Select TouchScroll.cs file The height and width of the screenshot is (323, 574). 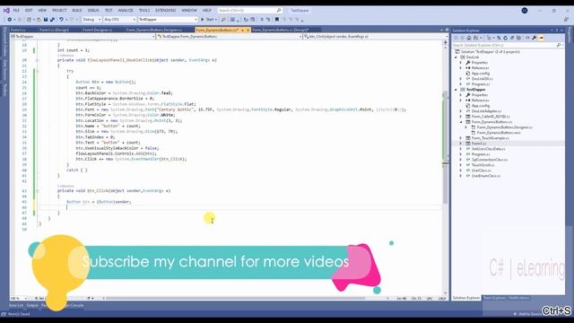pos(483,165)
